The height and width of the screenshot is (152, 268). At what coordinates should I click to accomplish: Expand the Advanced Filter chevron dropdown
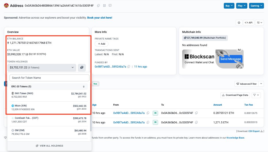261,84
